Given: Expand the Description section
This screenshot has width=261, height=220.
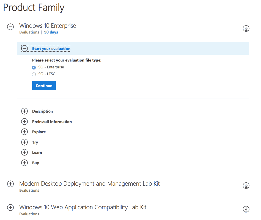Looking at the screenshot, I should 24,111.
